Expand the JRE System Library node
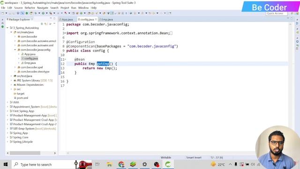 [11, 80]
